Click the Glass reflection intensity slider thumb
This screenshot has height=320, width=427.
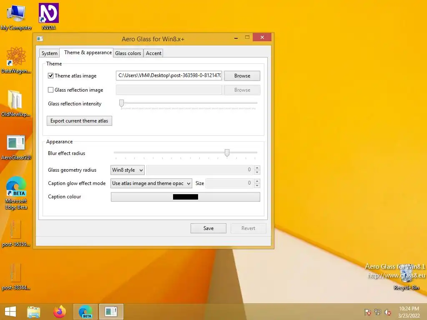click(121, 103)
